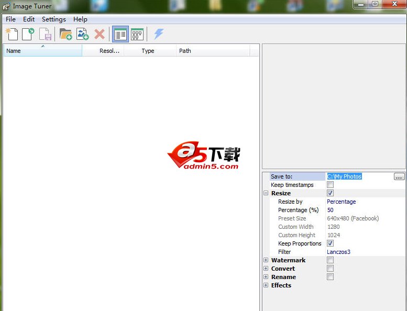This screenshot has width=407, height=311.
Task: Click the Open task list icon
Action: 28,35
